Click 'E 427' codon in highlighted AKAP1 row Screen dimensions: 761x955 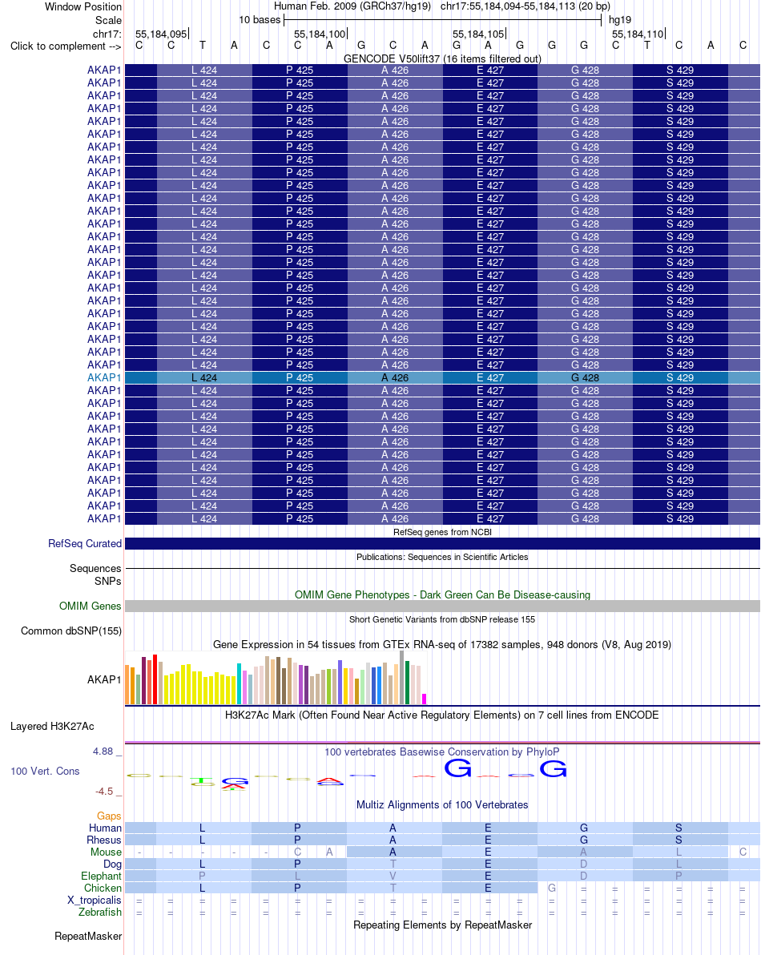pos(490,377)
